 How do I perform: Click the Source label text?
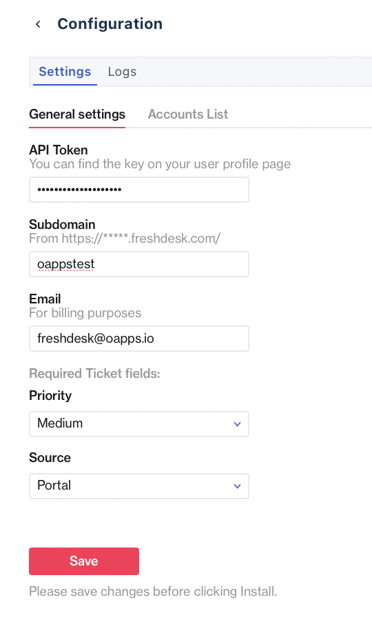click(50, 458)
